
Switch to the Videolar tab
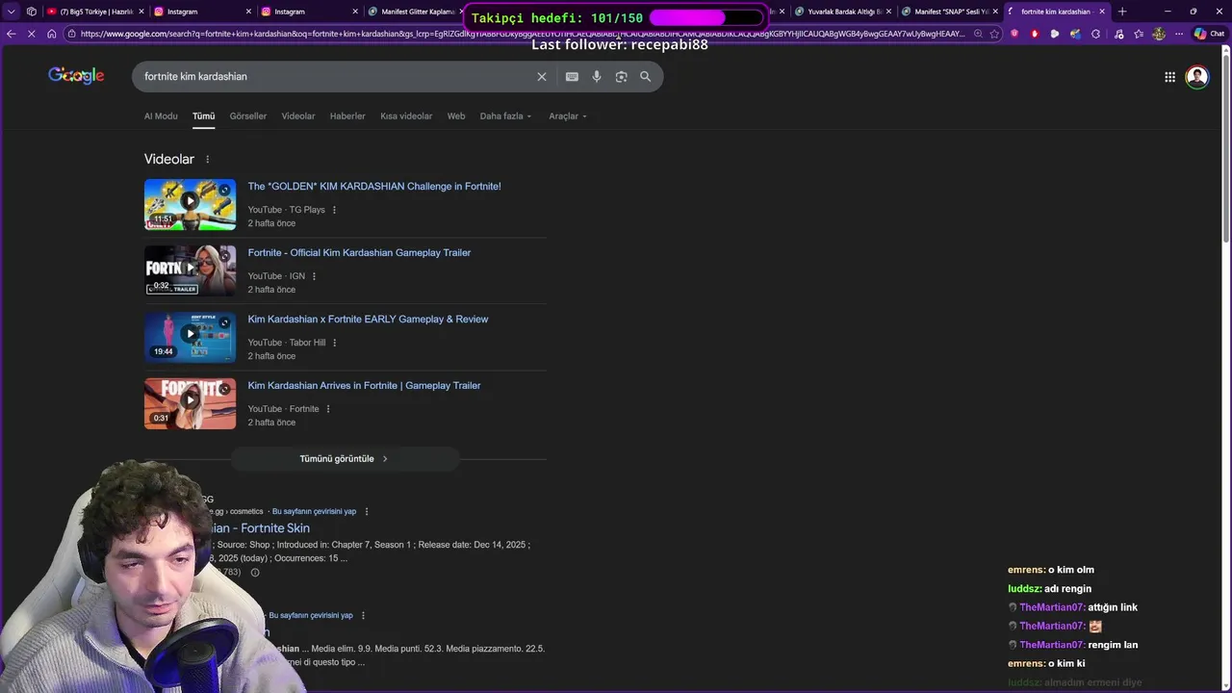pyautogui.click(x=298, y=116)
